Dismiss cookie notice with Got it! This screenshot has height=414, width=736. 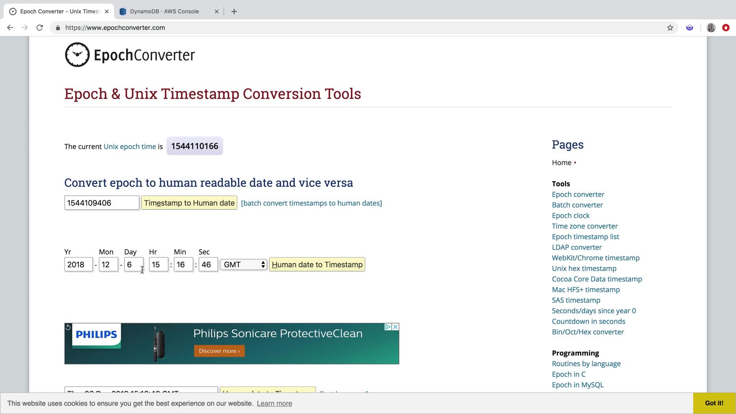(714, 403)
